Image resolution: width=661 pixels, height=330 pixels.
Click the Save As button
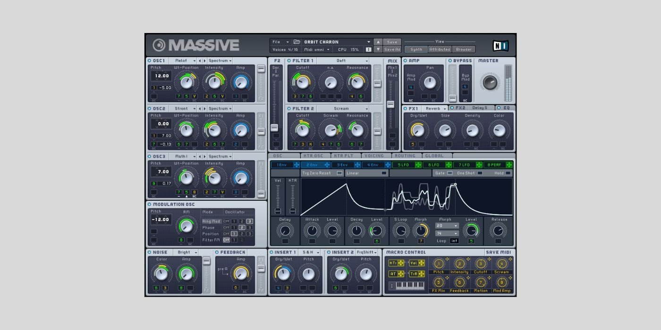(x=392, y=49)
